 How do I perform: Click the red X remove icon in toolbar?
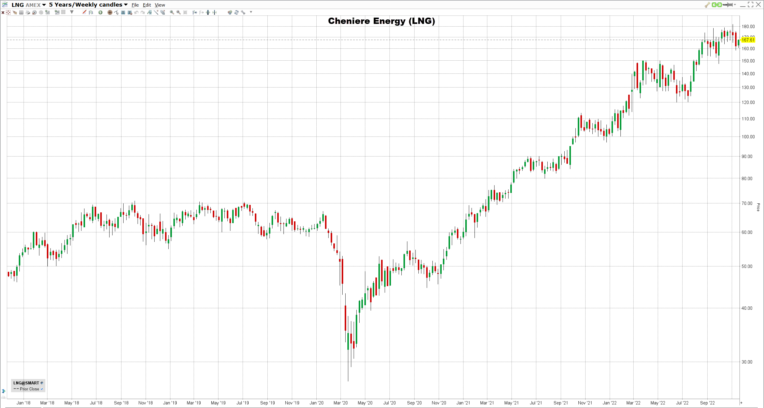click(3, 12)
